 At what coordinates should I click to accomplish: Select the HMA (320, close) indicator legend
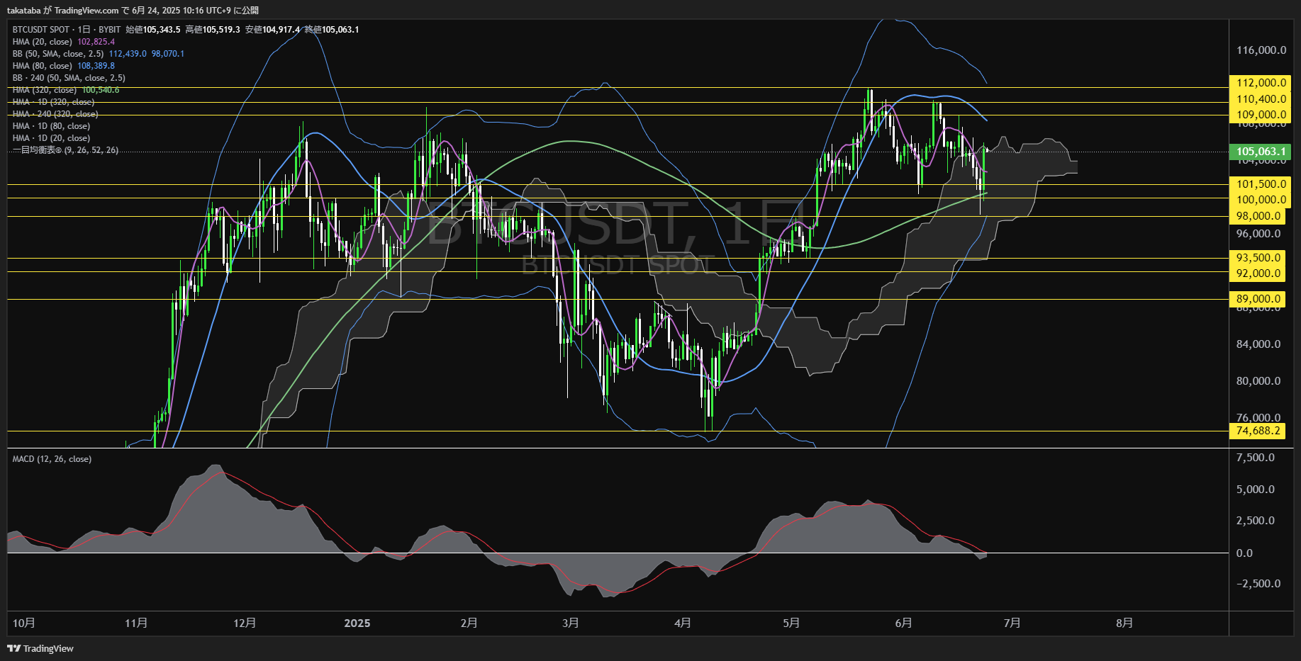click(x=45, y=90)
